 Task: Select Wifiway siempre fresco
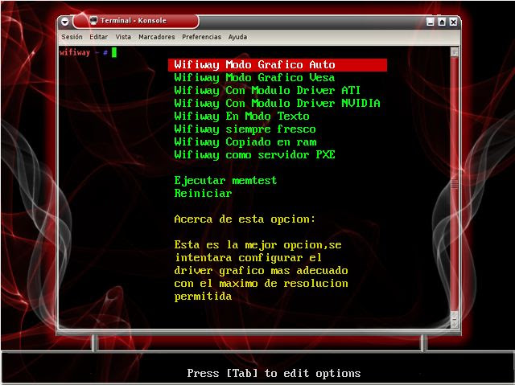tap(245, 129)
